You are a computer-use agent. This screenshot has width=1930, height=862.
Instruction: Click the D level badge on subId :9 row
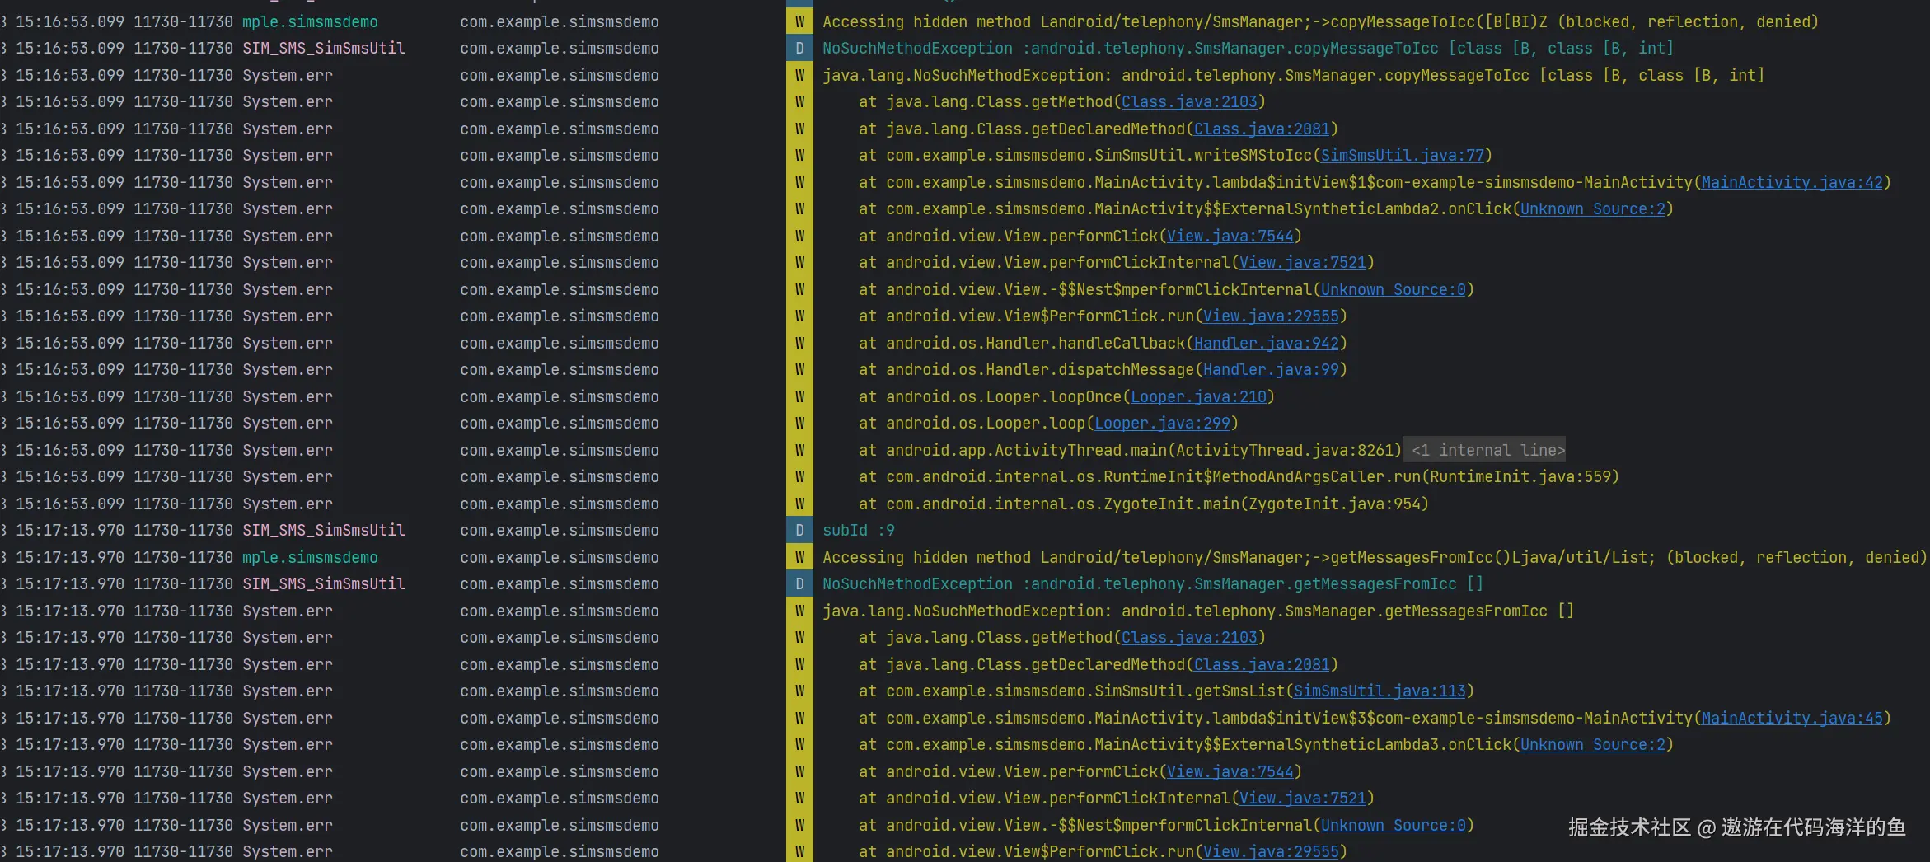click(799, 530)
